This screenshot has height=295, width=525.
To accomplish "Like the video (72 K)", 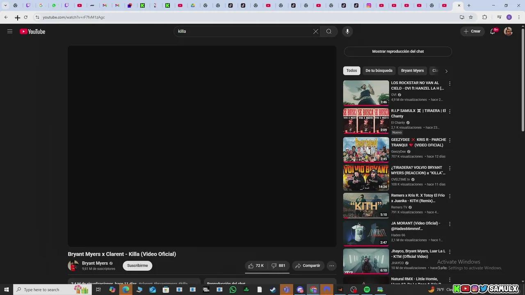I will click(x=256, y=265).
